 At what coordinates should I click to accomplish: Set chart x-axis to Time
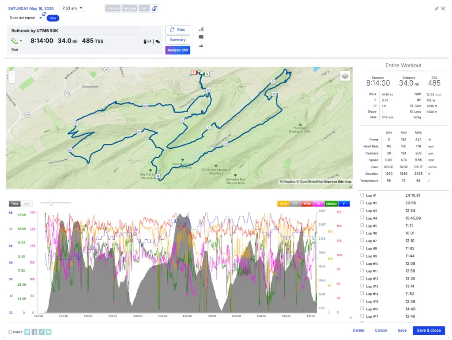(x=15, y=204)
